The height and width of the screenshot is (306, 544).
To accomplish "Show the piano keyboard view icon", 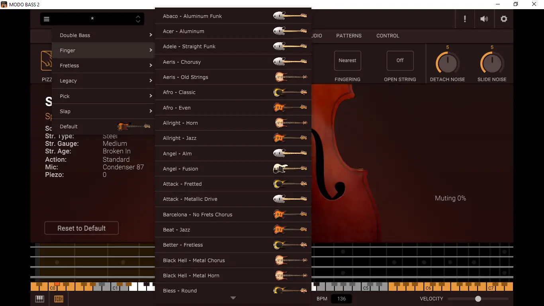I will tap(40, 299).
